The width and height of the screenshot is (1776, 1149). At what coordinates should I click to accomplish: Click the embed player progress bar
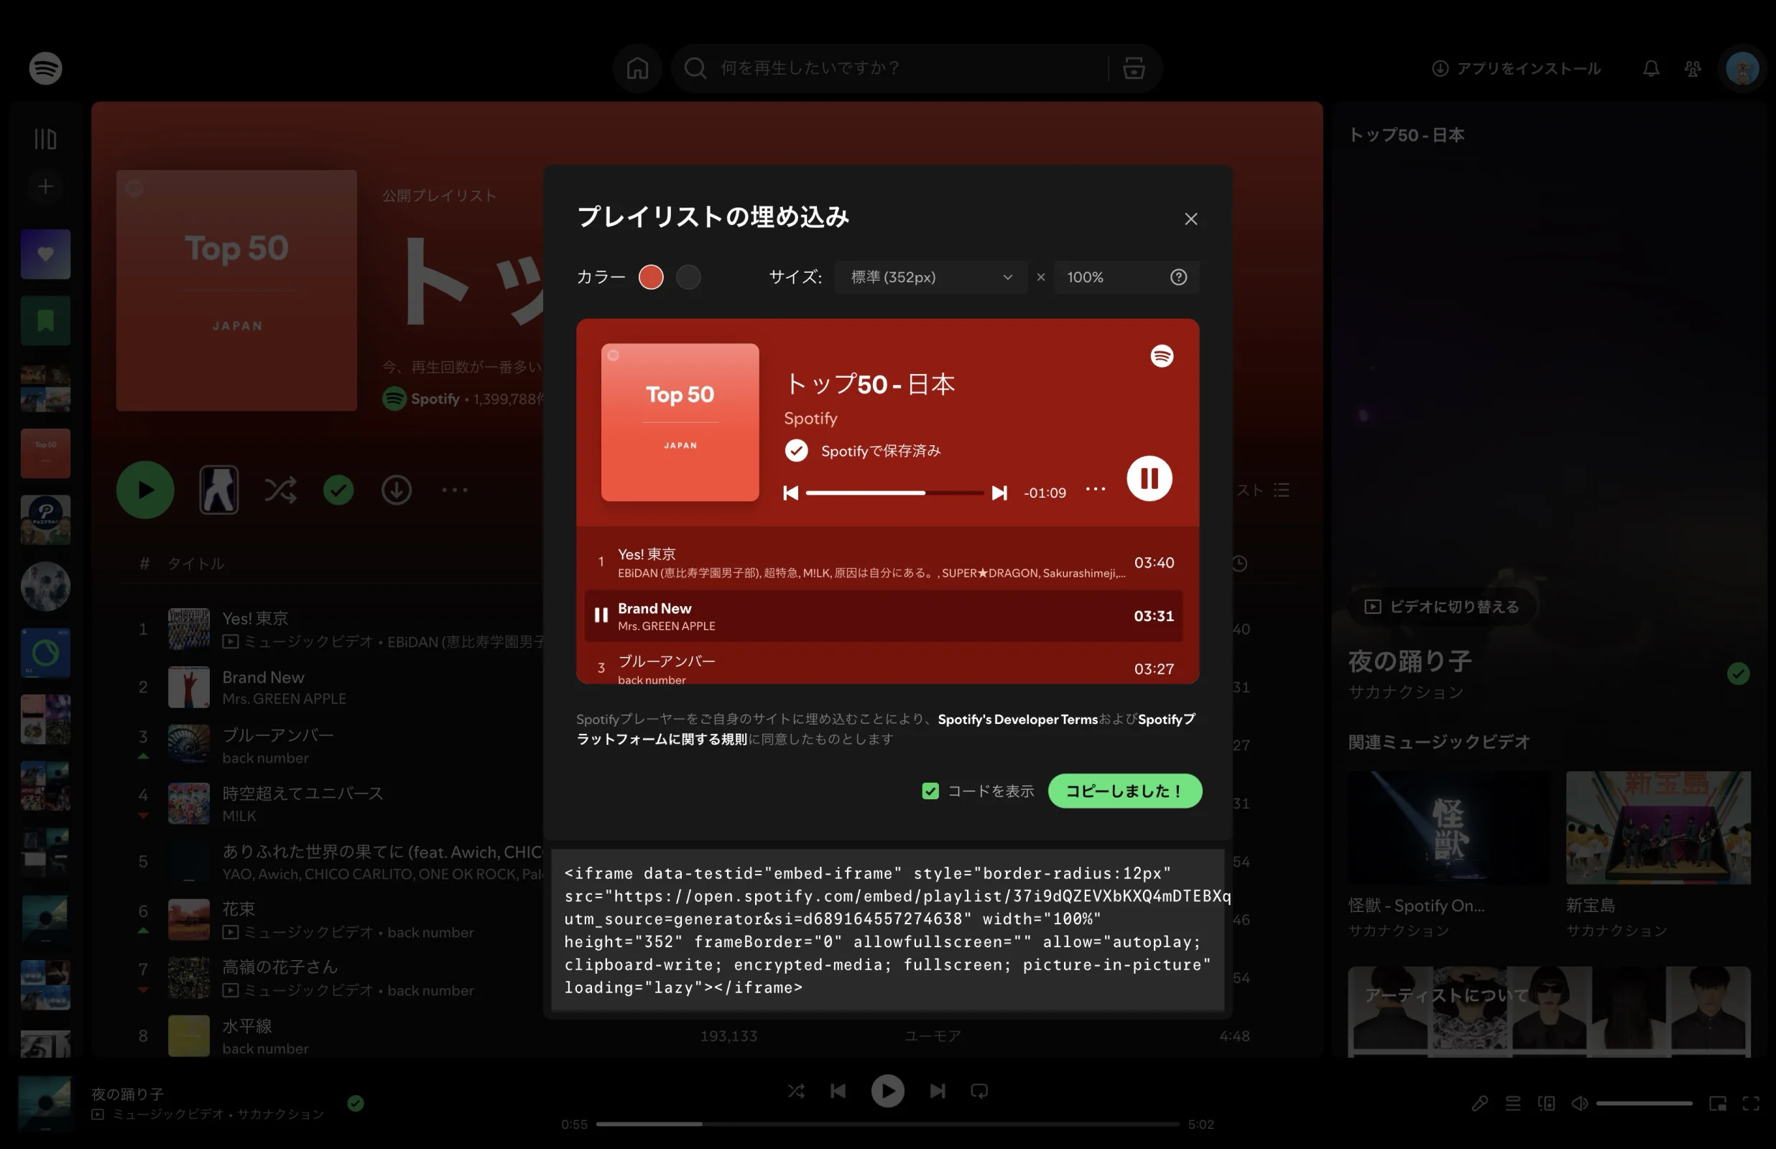[894, 493]
